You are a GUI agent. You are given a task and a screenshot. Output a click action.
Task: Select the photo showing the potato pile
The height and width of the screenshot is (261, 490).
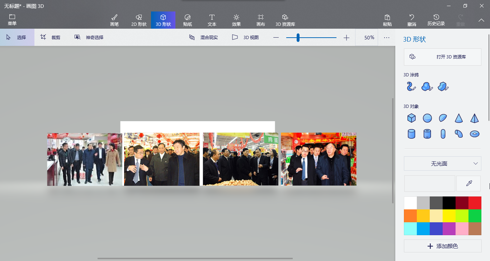[x=241, y=159]
